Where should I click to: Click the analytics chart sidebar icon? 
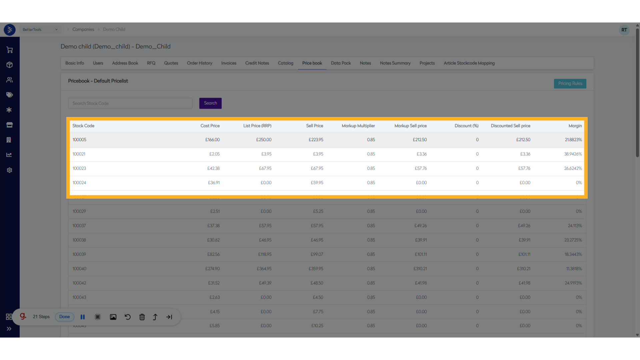(9, 155)
